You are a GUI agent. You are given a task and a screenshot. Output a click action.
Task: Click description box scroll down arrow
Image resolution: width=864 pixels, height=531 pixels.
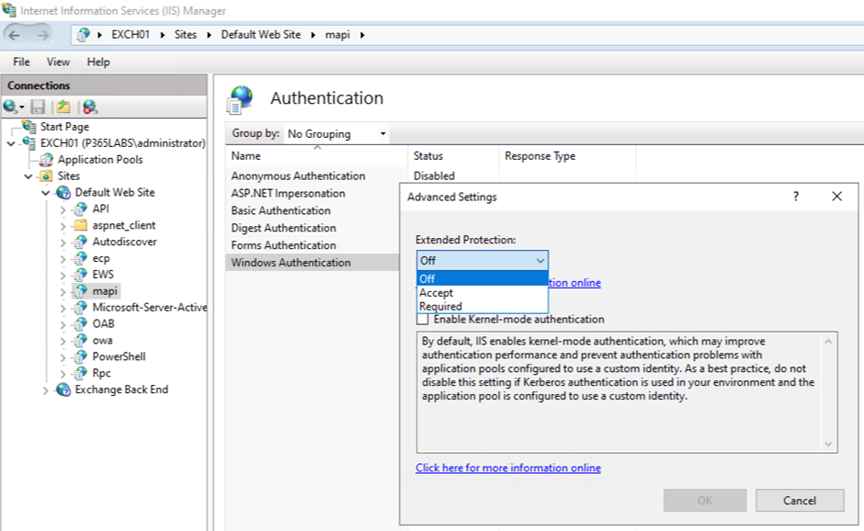(828, 444)
